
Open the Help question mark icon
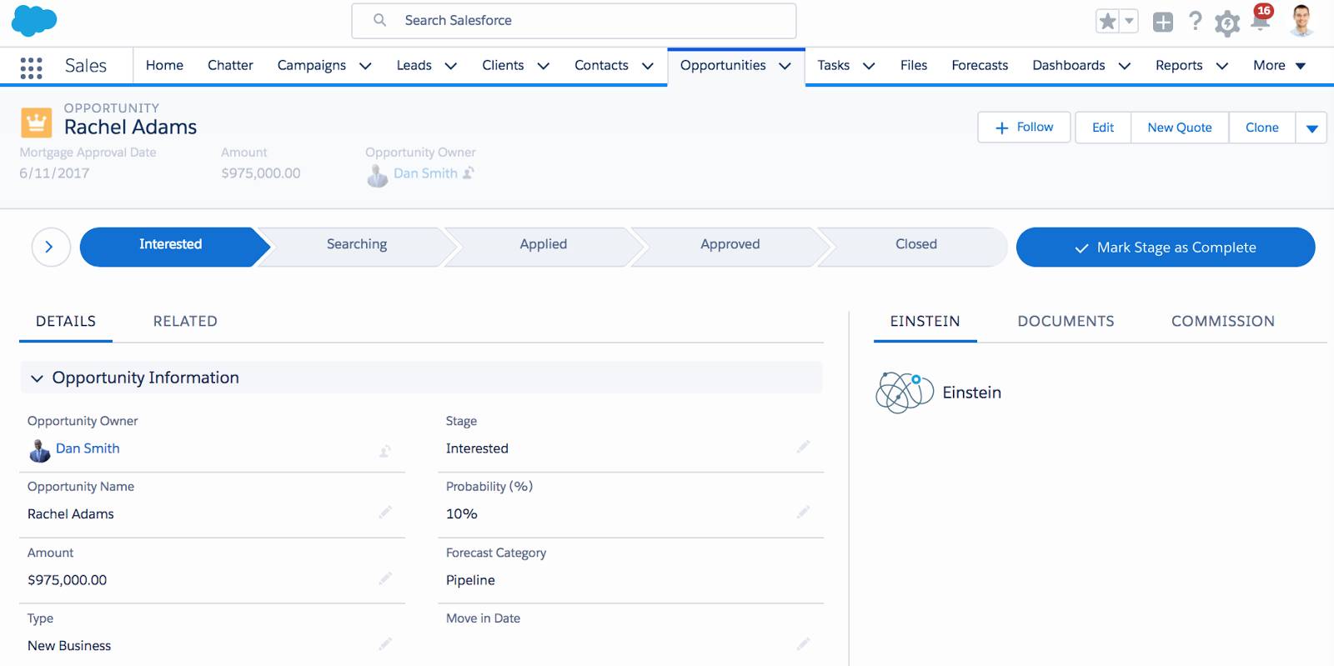(1195, 21)
